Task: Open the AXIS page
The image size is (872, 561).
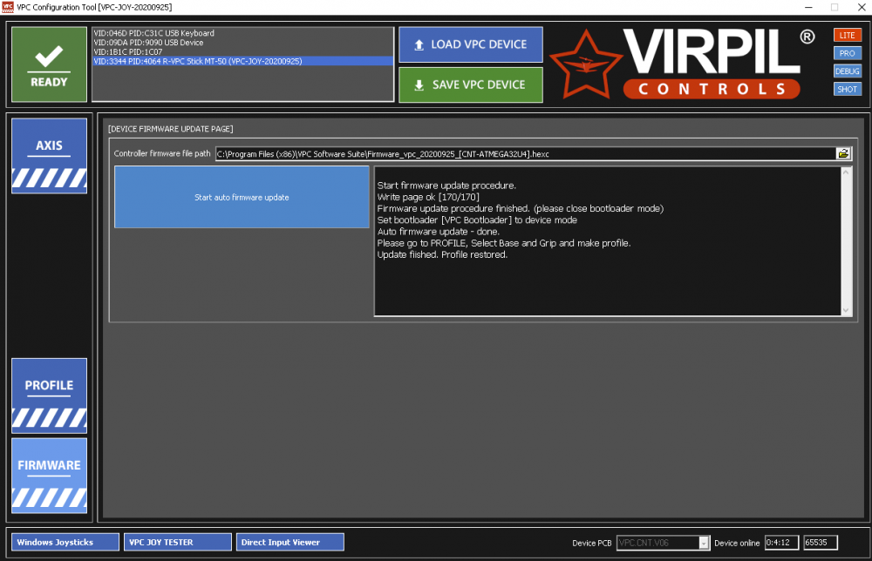Action: (x=49, y=156)
